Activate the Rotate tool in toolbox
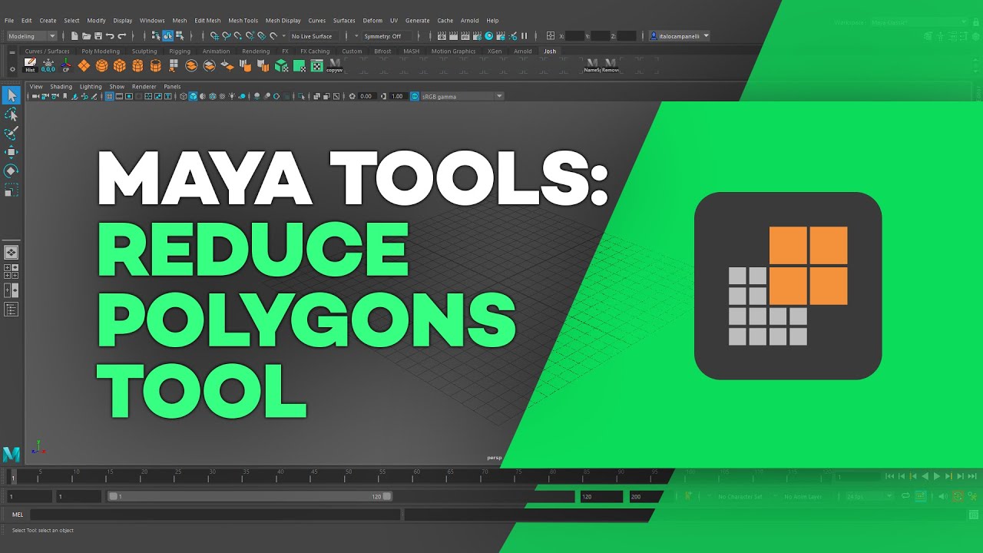The width and height of the screenshot is (983, 553). 12,171
